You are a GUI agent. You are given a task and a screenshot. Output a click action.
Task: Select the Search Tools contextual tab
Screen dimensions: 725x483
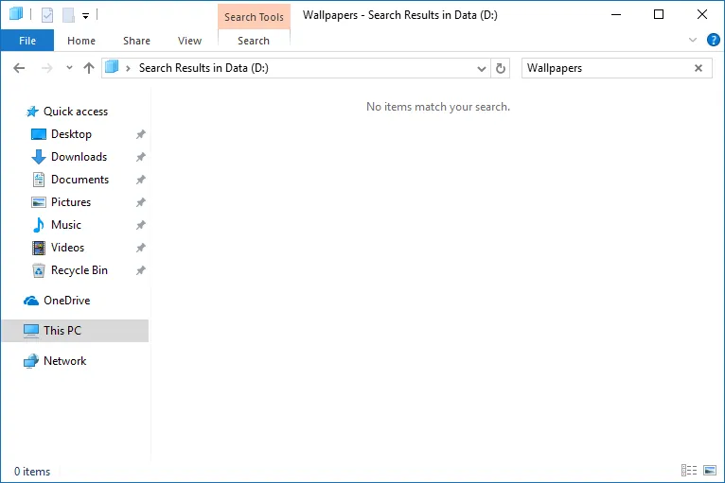(254, 17)
